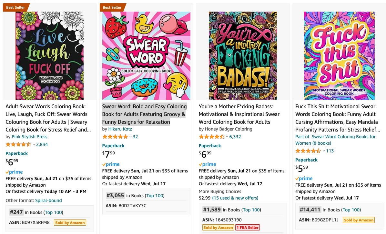
Task: Click the Swear Word book cover image
Action: 146,56
